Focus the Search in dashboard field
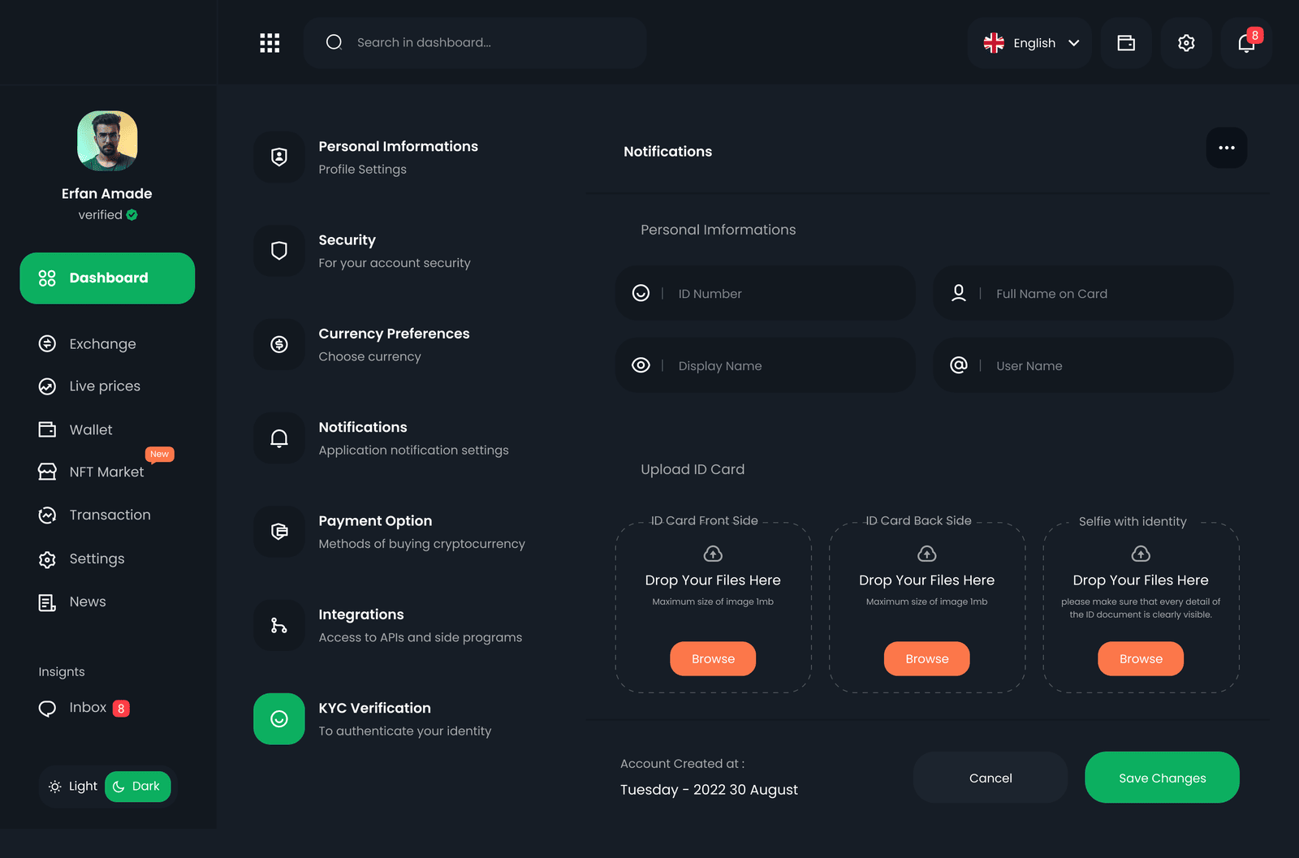Viewport: 1299px width, 858px height. coord(475,43)
